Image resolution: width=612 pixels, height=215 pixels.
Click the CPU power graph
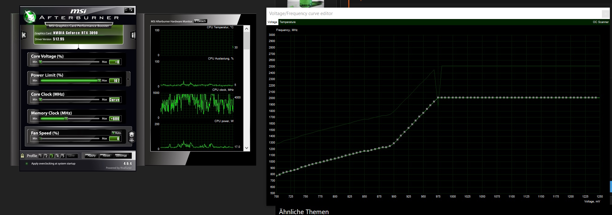[197, 136]
